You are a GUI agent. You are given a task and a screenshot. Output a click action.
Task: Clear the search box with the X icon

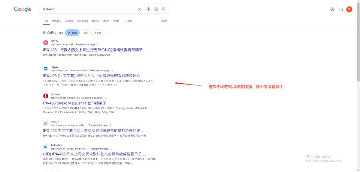[x=139, y=9]
